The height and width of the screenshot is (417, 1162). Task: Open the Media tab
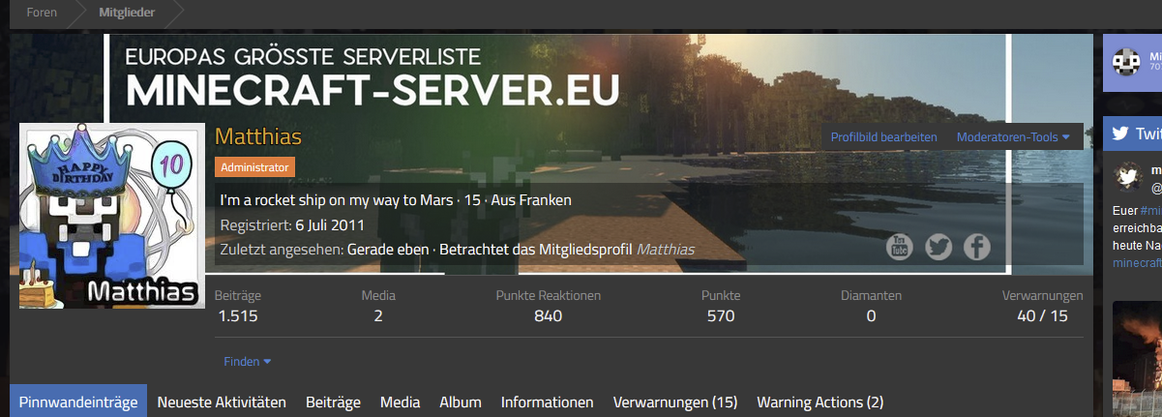pos(400,402)
